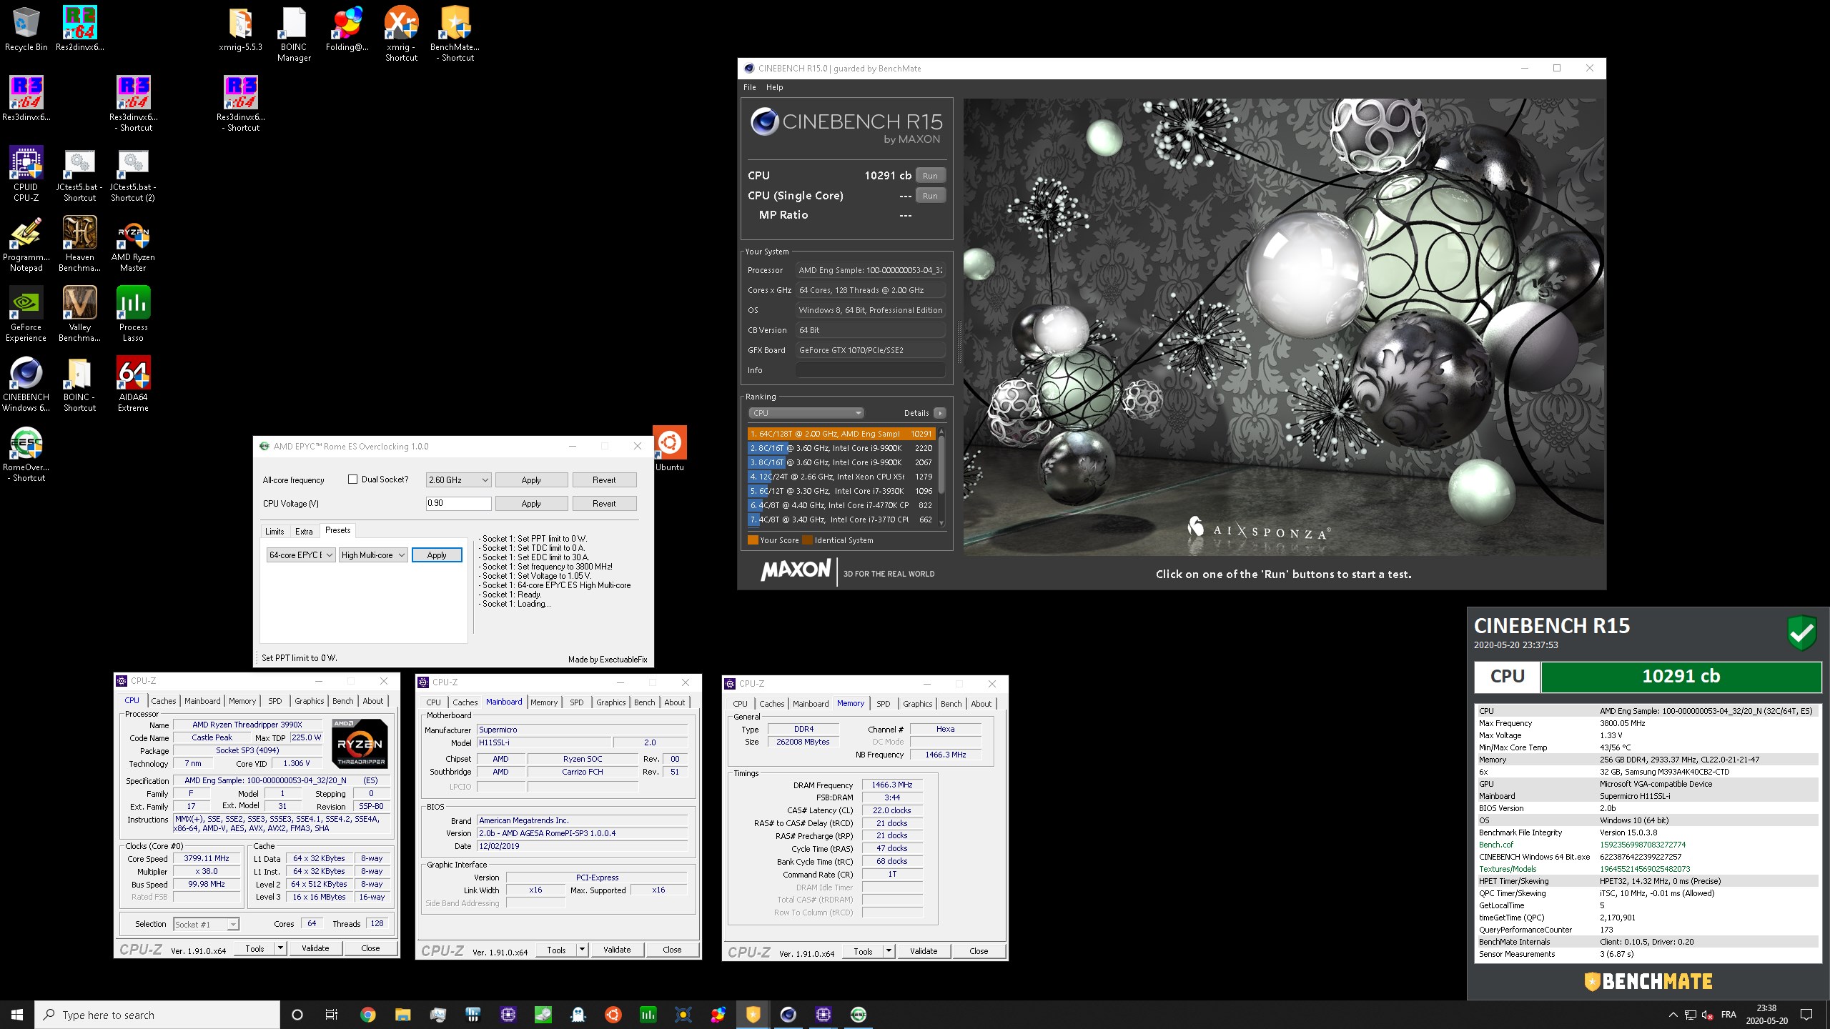Screen dimensions: 1830x1029
Task: Select the Intel Xeon 1279 ranking entry
Action: point(841,477)
